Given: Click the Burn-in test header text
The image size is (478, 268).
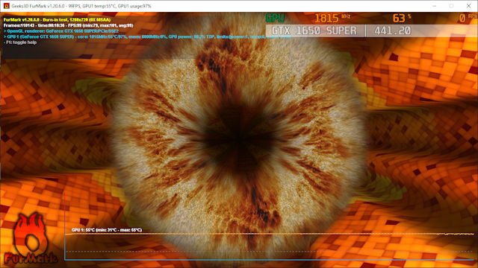Looking at the screenshot, I should pos(57,20).
